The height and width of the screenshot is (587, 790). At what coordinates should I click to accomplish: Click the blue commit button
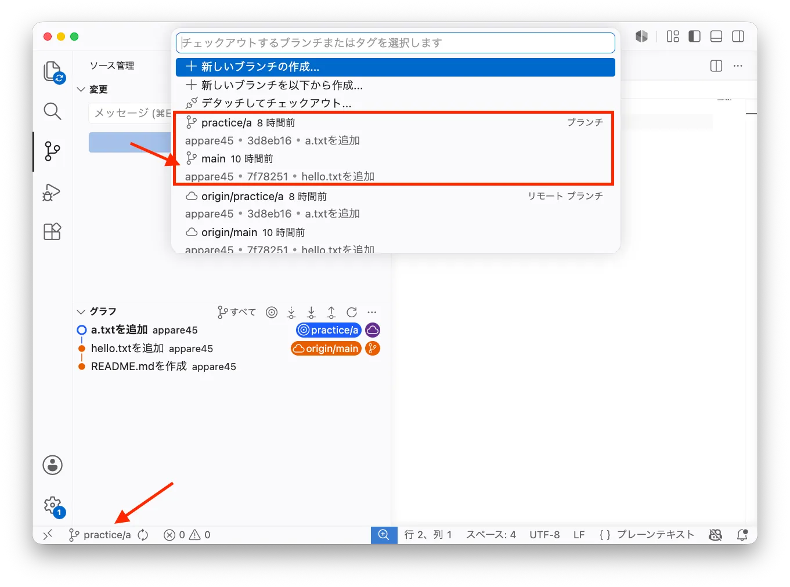pyautogui.click(x=131, y=142)
